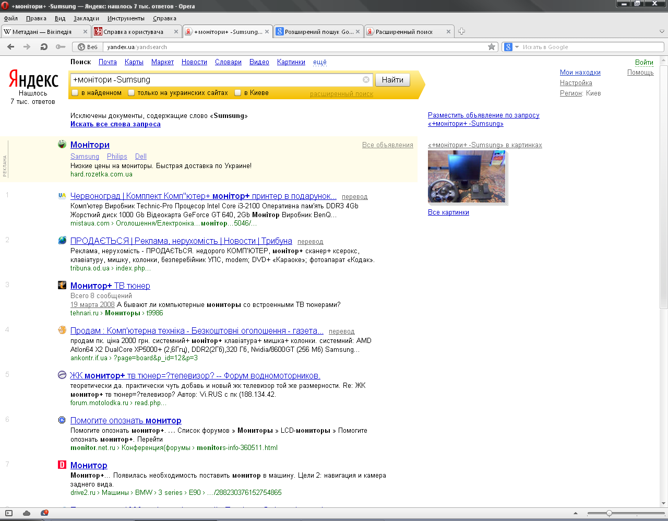Click the Войти login link
Image resolution: width=668 pixels, height=521 pixels.
(x=644, y=63)
